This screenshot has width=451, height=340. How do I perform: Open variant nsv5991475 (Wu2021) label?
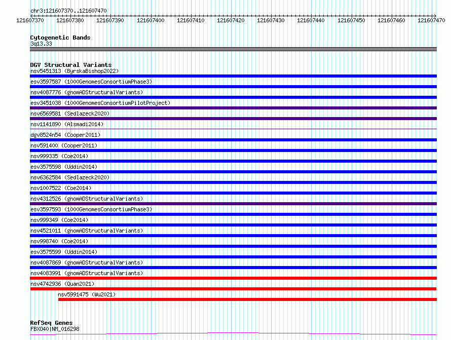coord(87,294)
